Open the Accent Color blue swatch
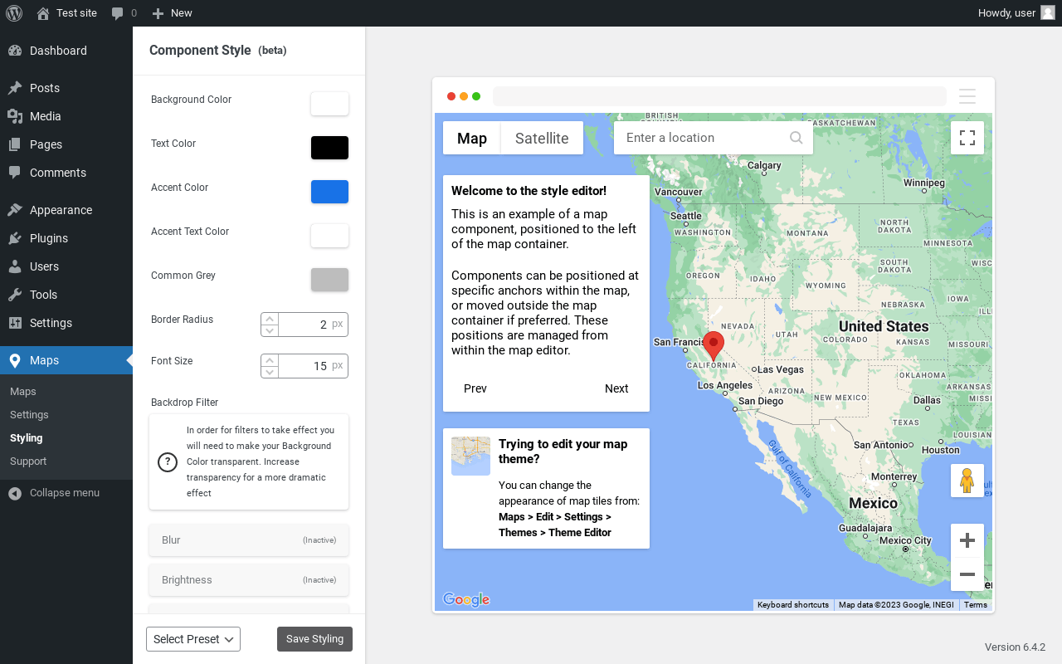Screen dimensions: 1062x664 329,192
